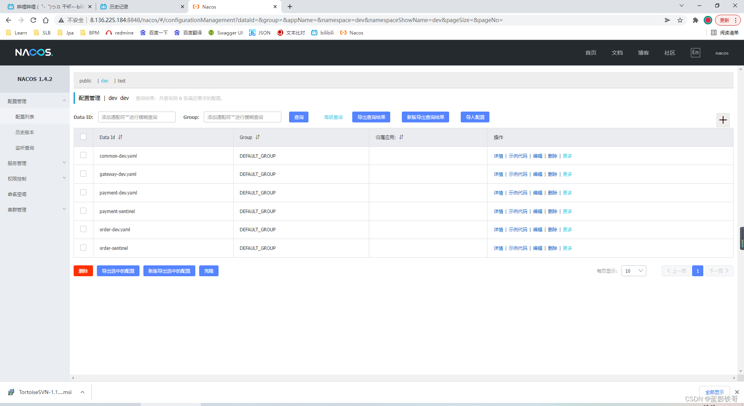Tick the checkbox for payment-sentinel

(83, 211)
